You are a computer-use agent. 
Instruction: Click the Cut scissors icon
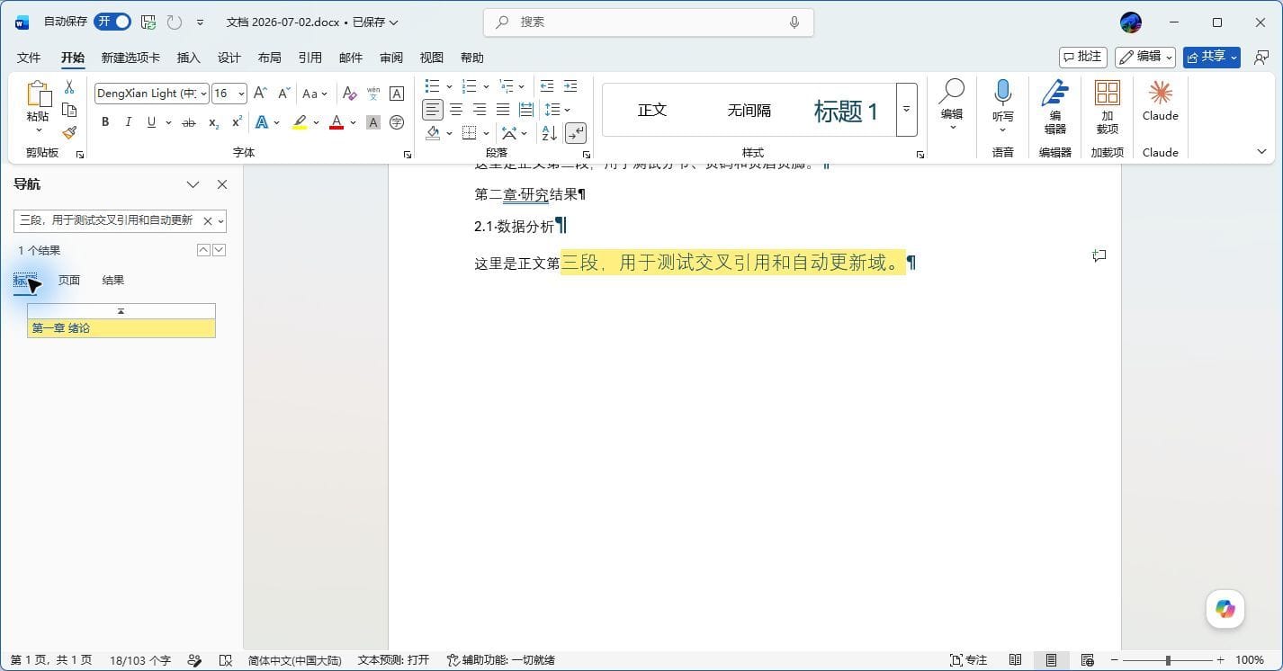69,87
